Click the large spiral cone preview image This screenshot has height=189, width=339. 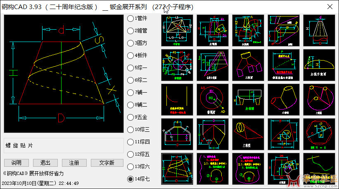[64, 74]
